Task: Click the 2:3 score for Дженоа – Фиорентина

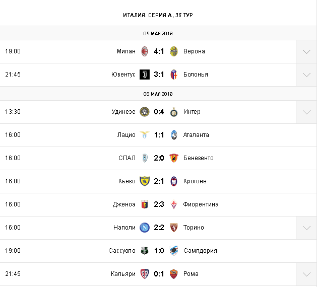Action: [x=159, y=204]
